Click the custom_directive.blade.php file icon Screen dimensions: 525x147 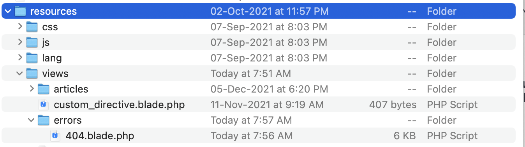point(44,105)
